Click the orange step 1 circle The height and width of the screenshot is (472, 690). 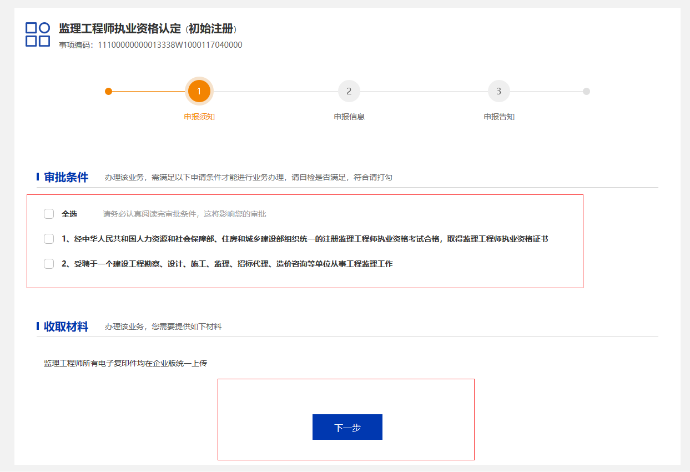[x=199, y=91]
